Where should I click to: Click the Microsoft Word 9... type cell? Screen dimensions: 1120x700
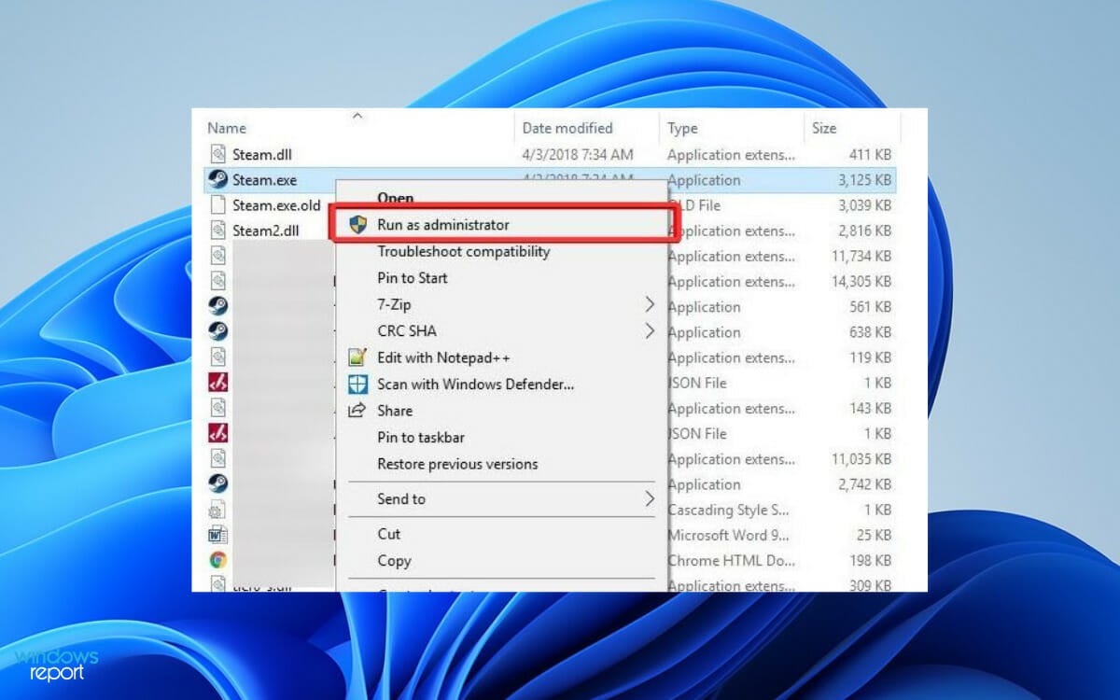click(x=729, y=535)
